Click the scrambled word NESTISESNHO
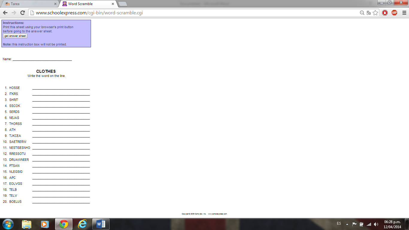 [x=20, y=148]
